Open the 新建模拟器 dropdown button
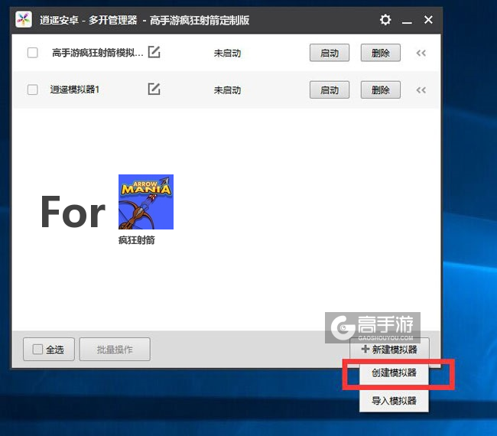 point(389,350)
